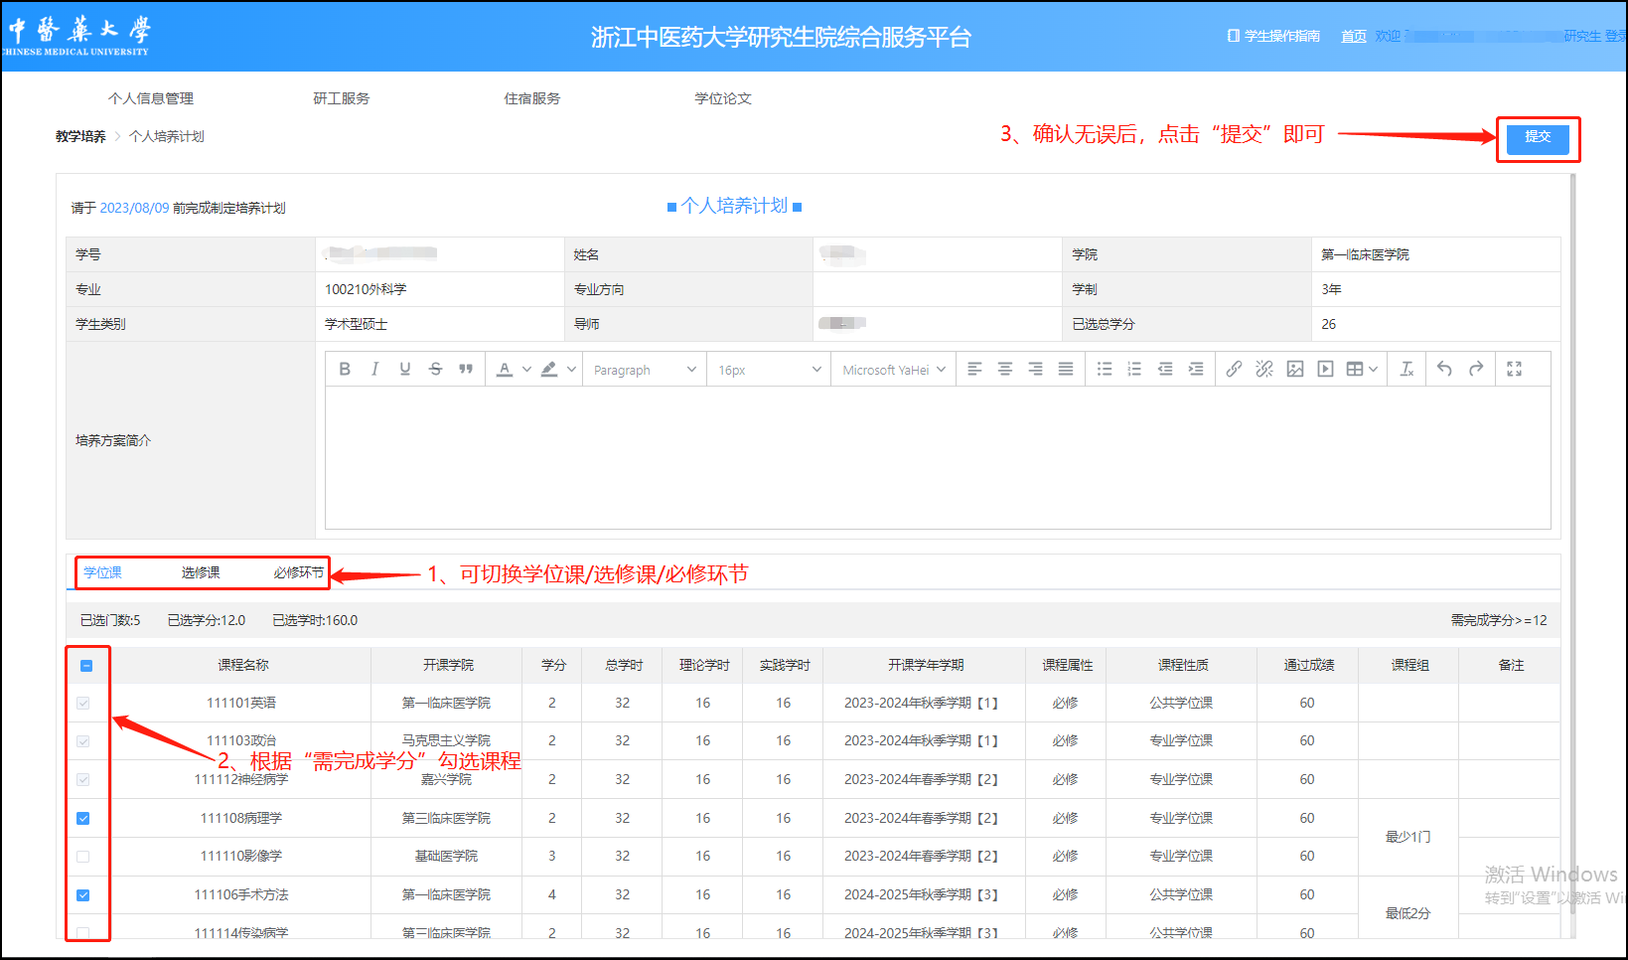The image size is (1628, 960).
Task: Toggle bold formatting in the editor
Action: [x=345, y=369]
